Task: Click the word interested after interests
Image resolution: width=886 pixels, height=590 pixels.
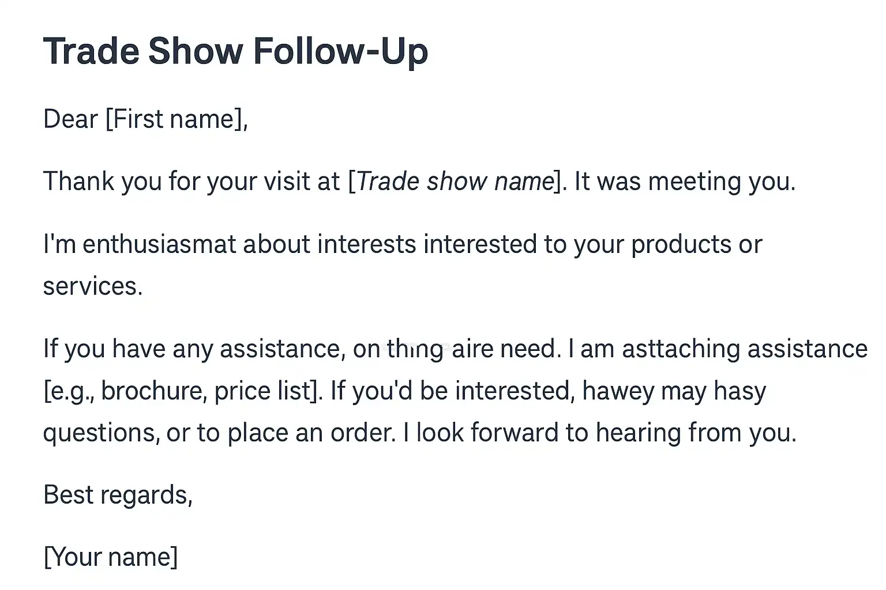Action: [x=480, y=244]
